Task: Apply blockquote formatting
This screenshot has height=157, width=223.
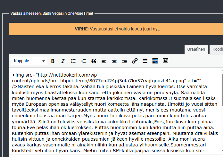Action: point(94,61)
